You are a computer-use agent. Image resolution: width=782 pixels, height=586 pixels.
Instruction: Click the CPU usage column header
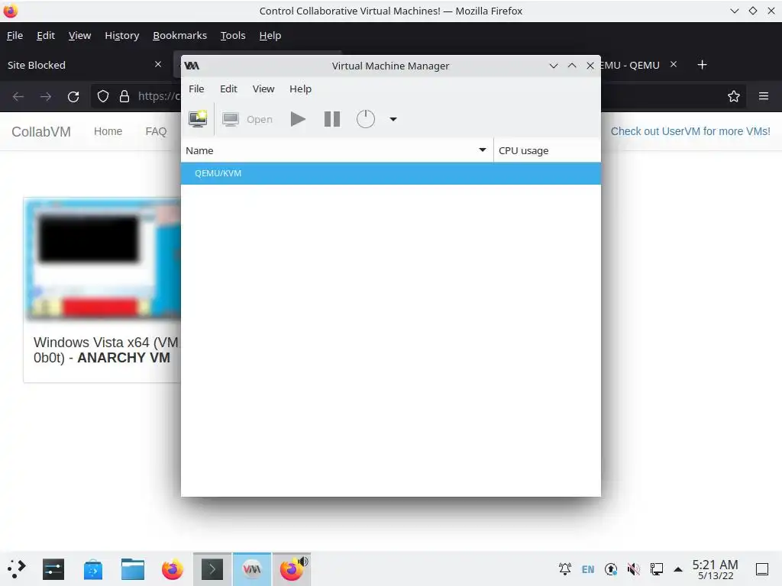(547, 150)
